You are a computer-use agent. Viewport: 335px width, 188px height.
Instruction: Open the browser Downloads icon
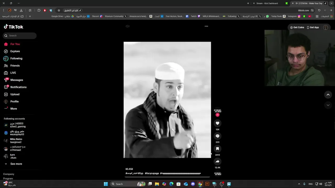tap(21, 10)
